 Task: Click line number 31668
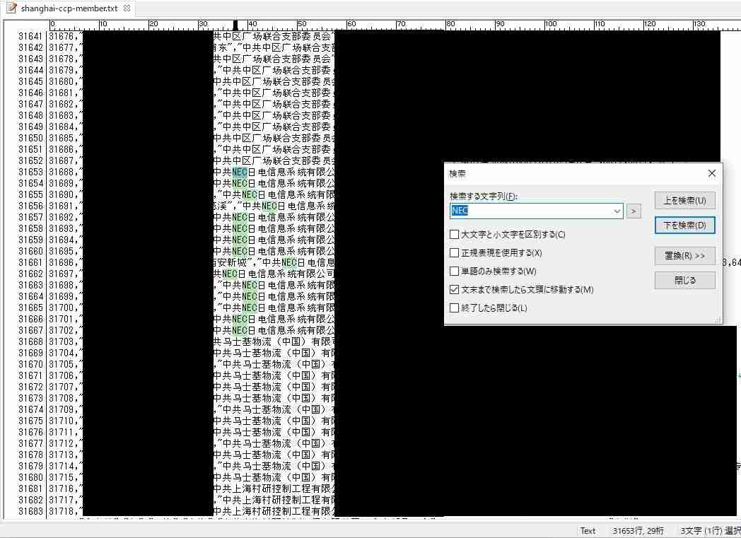pos(30,341)
